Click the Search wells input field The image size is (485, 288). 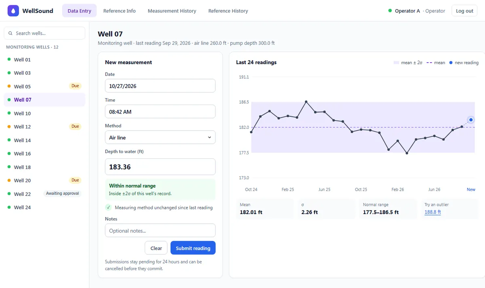(x=44, y=33)
